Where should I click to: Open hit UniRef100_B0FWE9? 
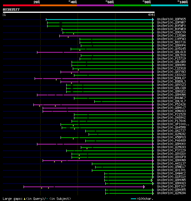(x=171, y=29)
